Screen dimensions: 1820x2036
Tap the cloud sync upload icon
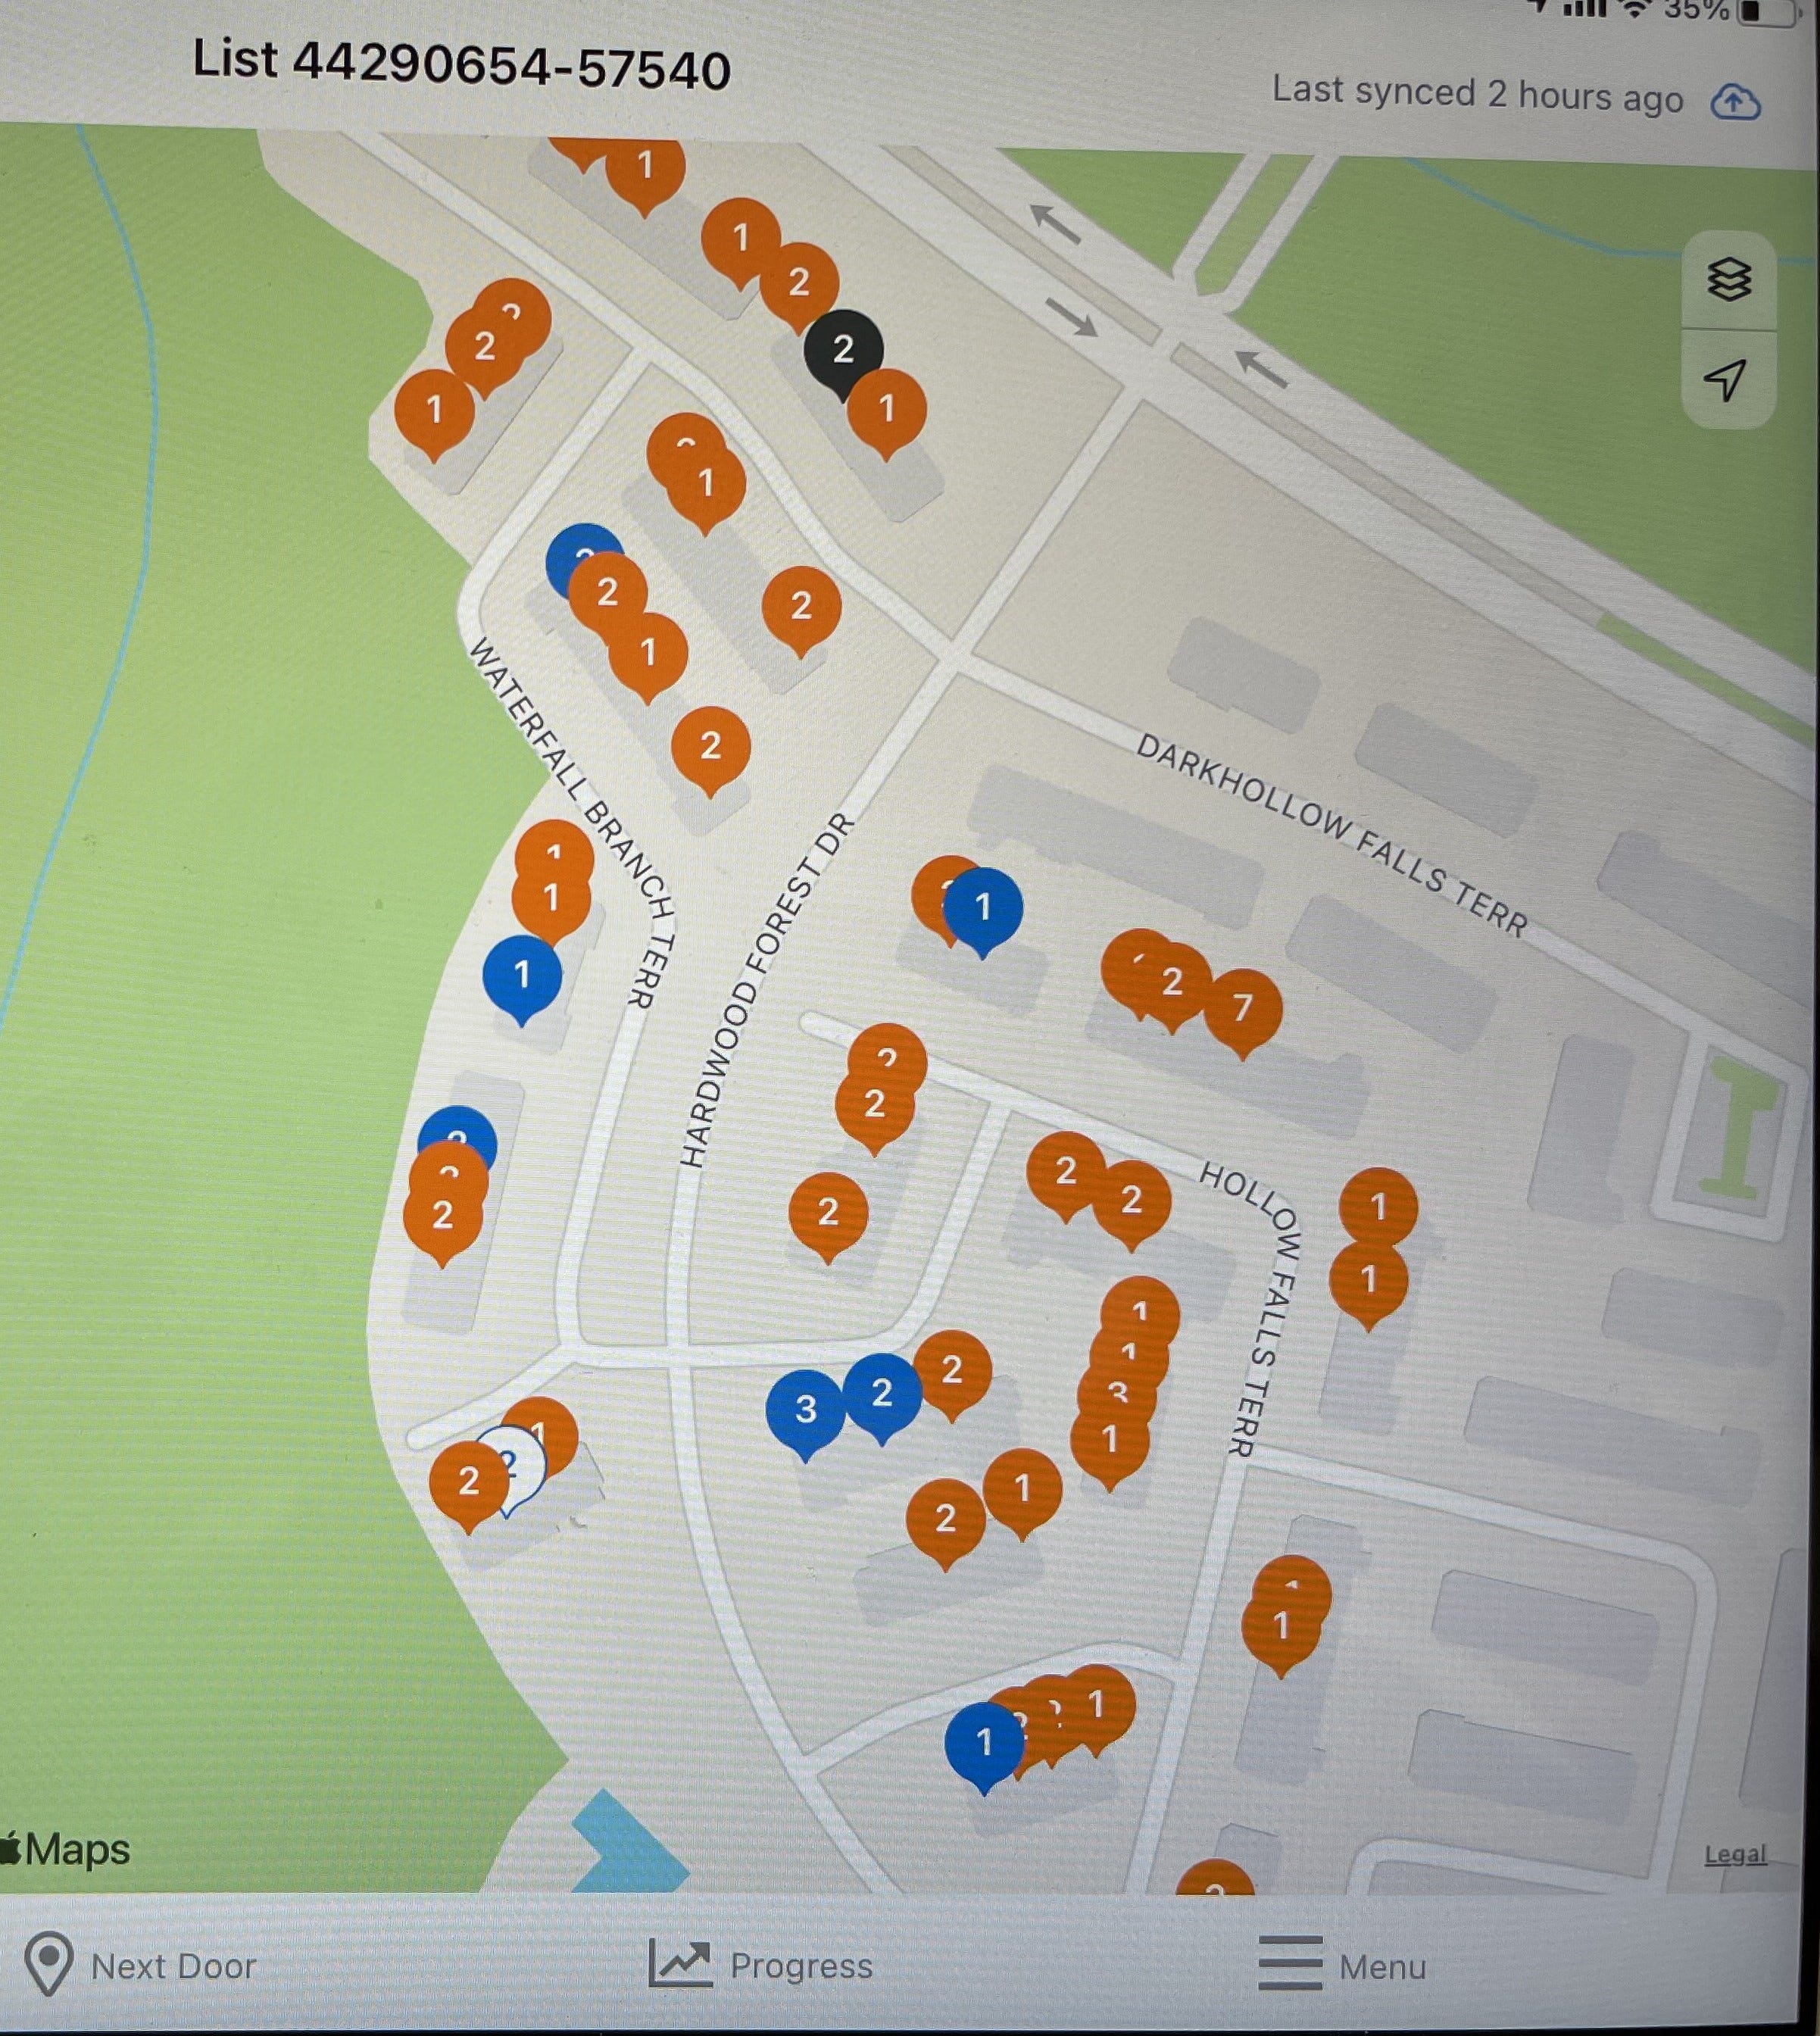[x=1736, y=102]
